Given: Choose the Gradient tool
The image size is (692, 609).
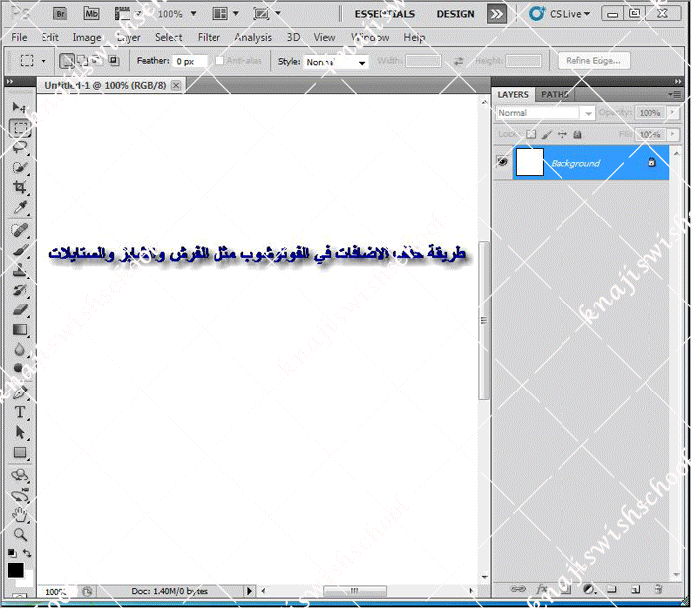Looking at the screenshot, I should (19, 330).
